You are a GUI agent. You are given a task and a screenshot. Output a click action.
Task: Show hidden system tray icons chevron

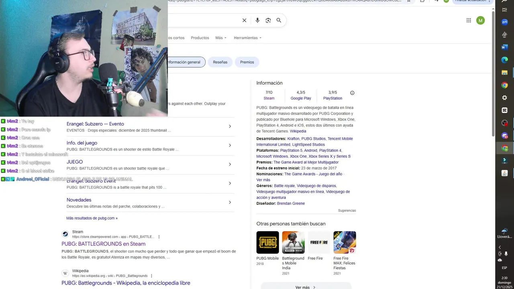click(500, 247)
